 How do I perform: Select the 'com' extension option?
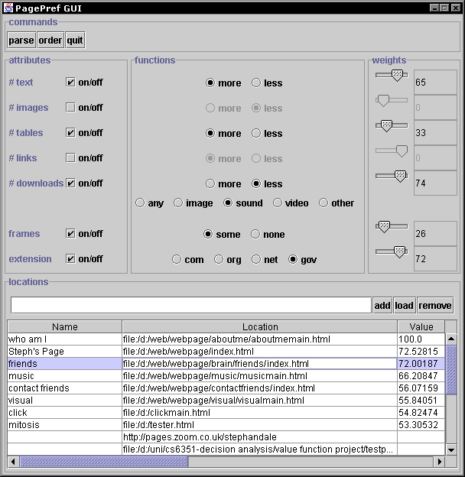tap(177, 259)
